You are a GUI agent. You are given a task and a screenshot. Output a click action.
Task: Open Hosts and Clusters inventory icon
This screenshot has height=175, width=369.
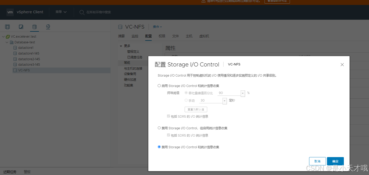tap(8, 27)
